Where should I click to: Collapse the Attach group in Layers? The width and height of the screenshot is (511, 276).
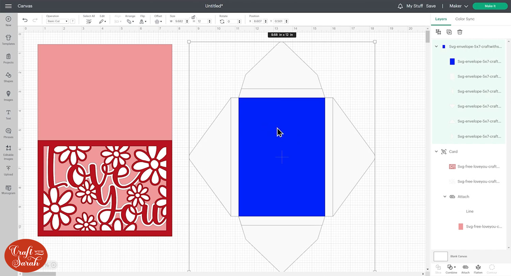click(x=445, y=197)
